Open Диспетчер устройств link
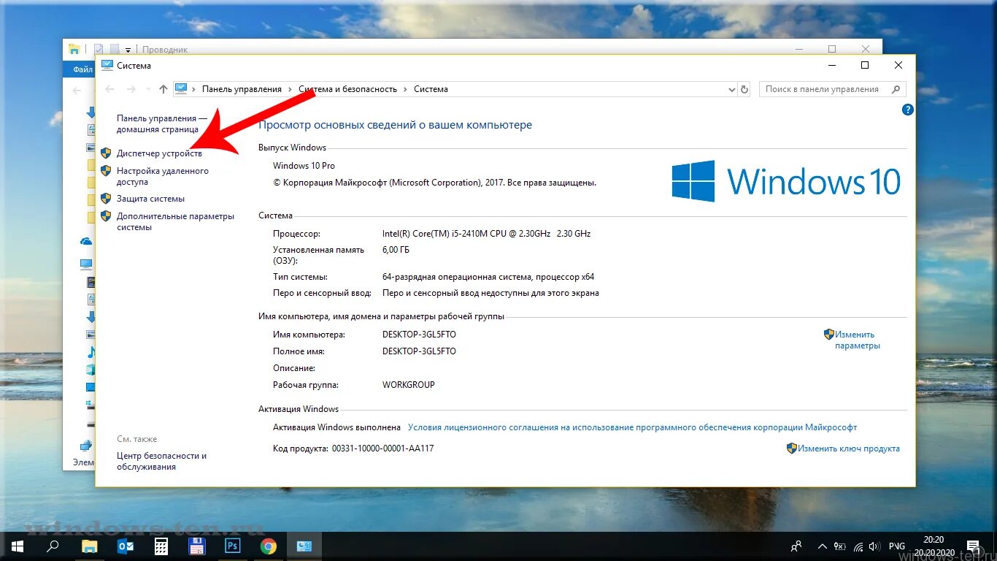 click(159, 154)
